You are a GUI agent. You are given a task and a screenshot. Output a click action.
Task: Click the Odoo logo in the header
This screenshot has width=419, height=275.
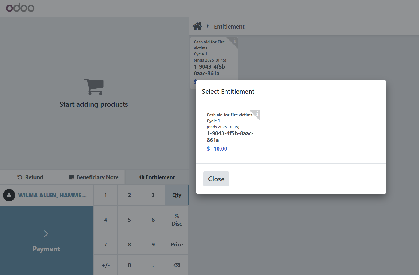(x=20, y=8)
